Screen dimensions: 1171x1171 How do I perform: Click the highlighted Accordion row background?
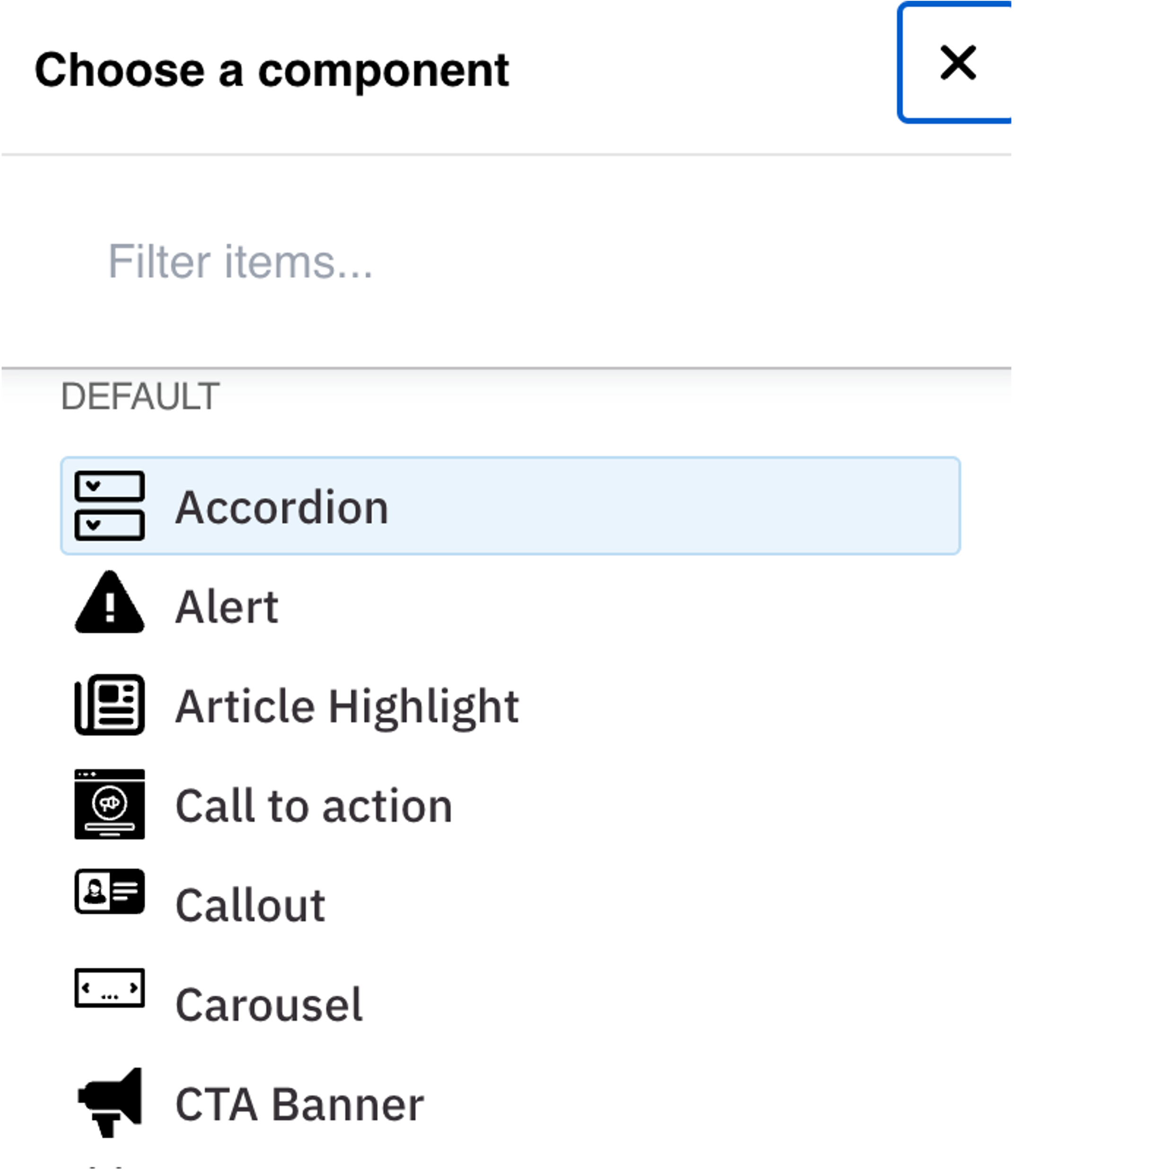pos(667,506)
